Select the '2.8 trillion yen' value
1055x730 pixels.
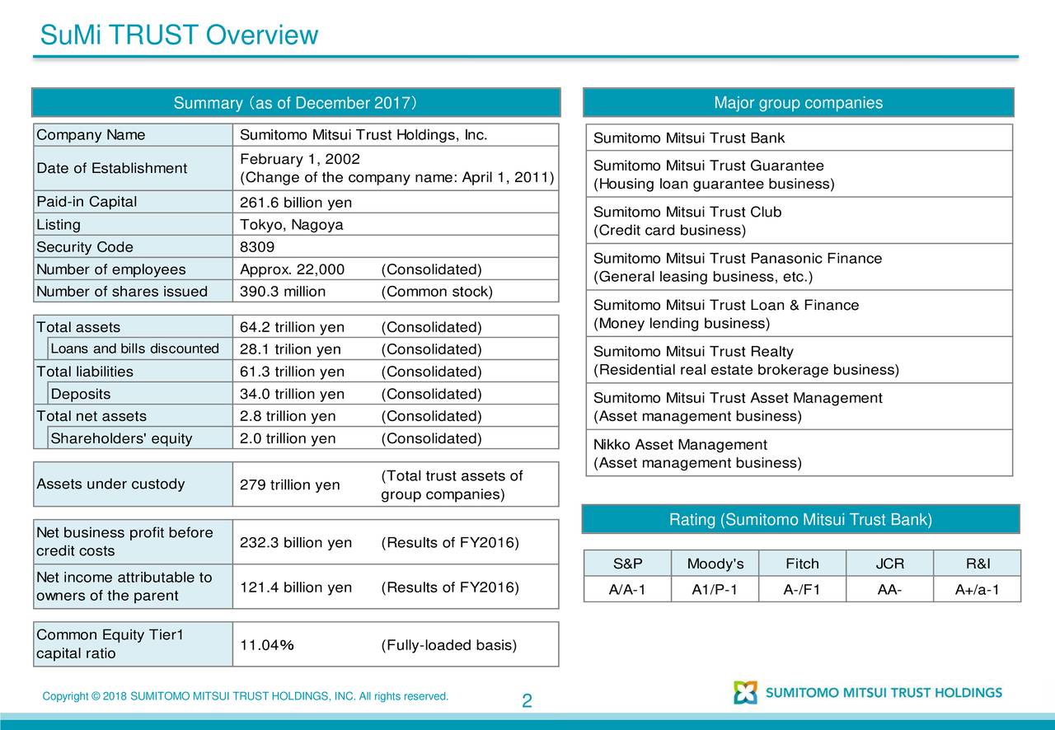point(288,416)
